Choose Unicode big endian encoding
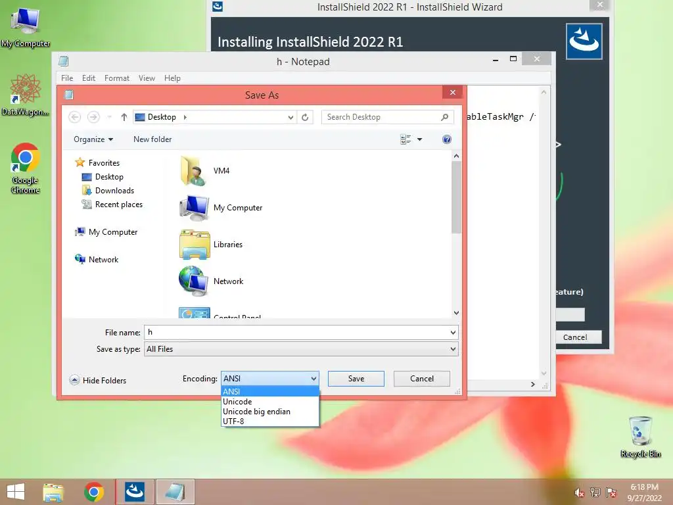The width and height of the screenshot is (673, 505). 270,412
